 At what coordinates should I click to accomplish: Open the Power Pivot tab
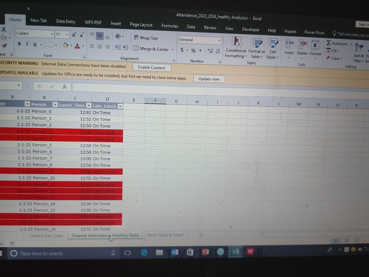314,32
